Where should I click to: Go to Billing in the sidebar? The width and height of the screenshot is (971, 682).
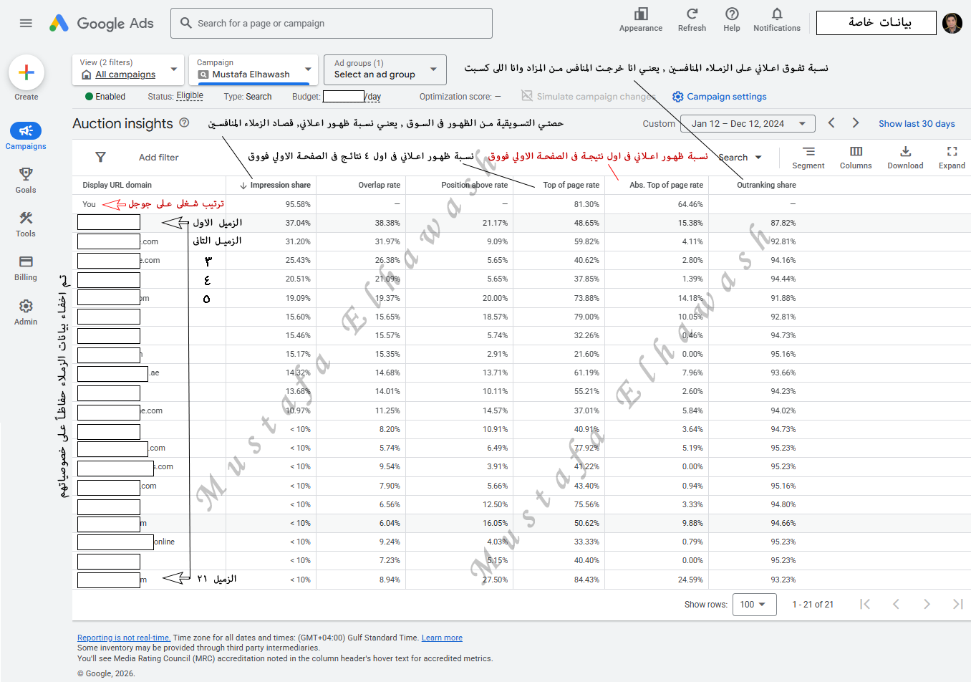[x=26, y=268]
